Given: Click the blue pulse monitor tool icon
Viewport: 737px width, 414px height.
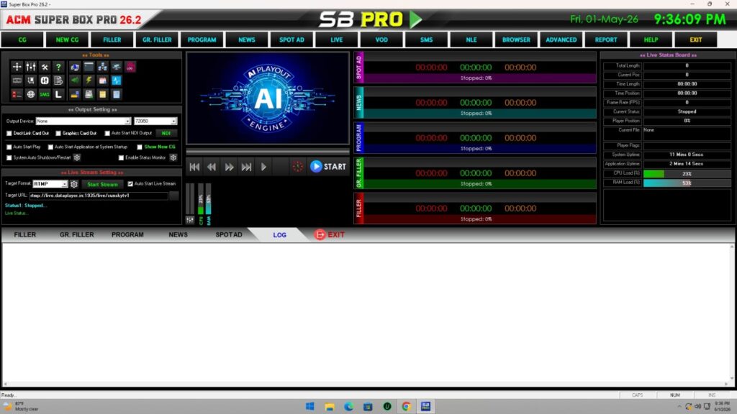Looking at the screenshot, I should (x=116, y=80).
